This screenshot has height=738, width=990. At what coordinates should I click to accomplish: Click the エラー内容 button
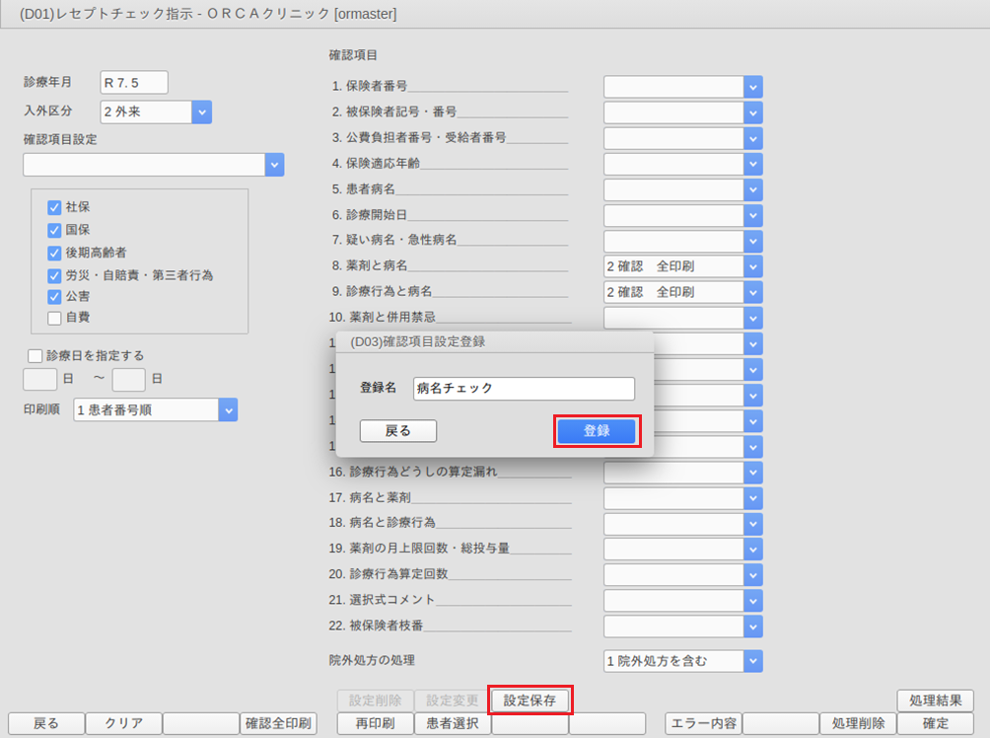[703, 723]
